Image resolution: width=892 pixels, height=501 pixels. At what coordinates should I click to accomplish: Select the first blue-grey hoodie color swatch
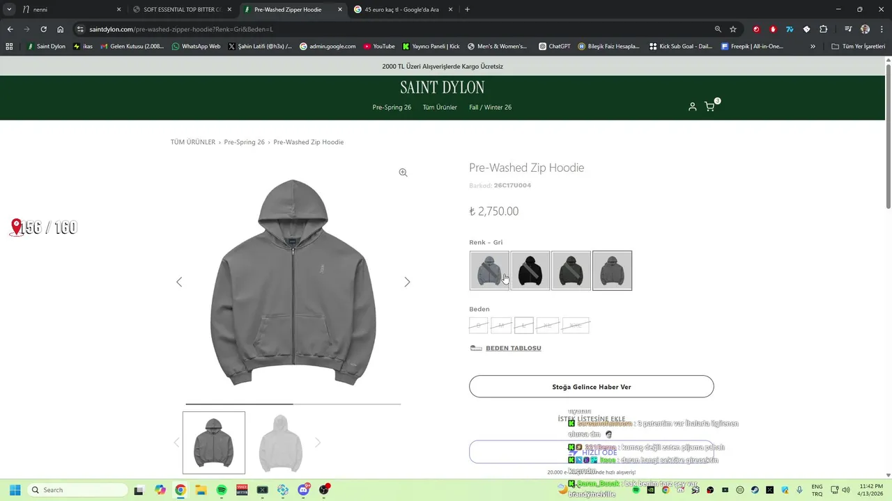[x=489, y=271]
